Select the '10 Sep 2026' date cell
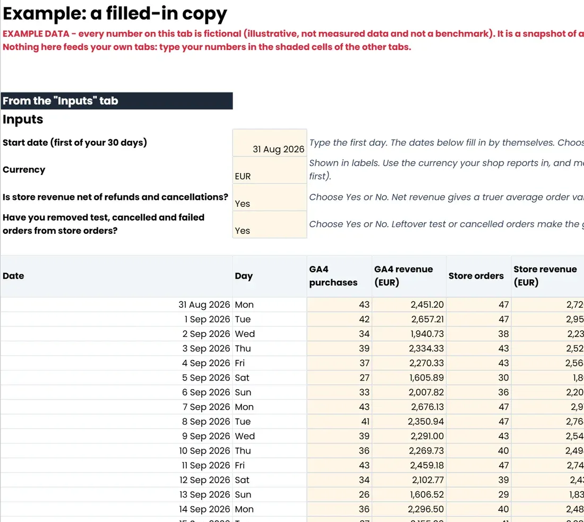 click(x=117, y=450)
